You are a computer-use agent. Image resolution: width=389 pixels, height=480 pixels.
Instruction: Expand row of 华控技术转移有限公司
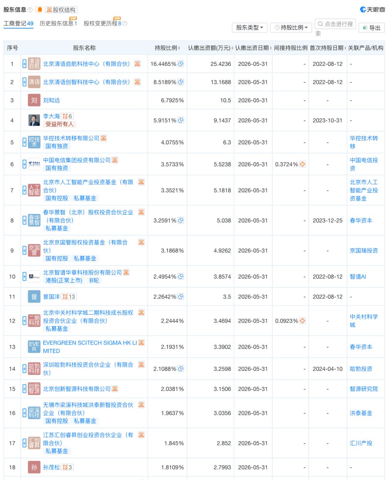pos(24,142)
